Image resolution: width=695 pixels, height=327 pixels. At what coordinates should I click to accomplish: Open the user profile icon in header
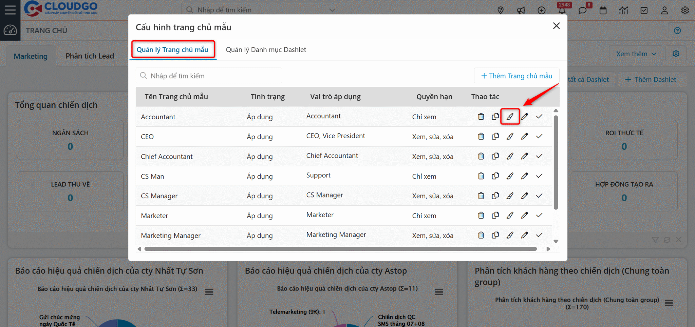[664, 11]
